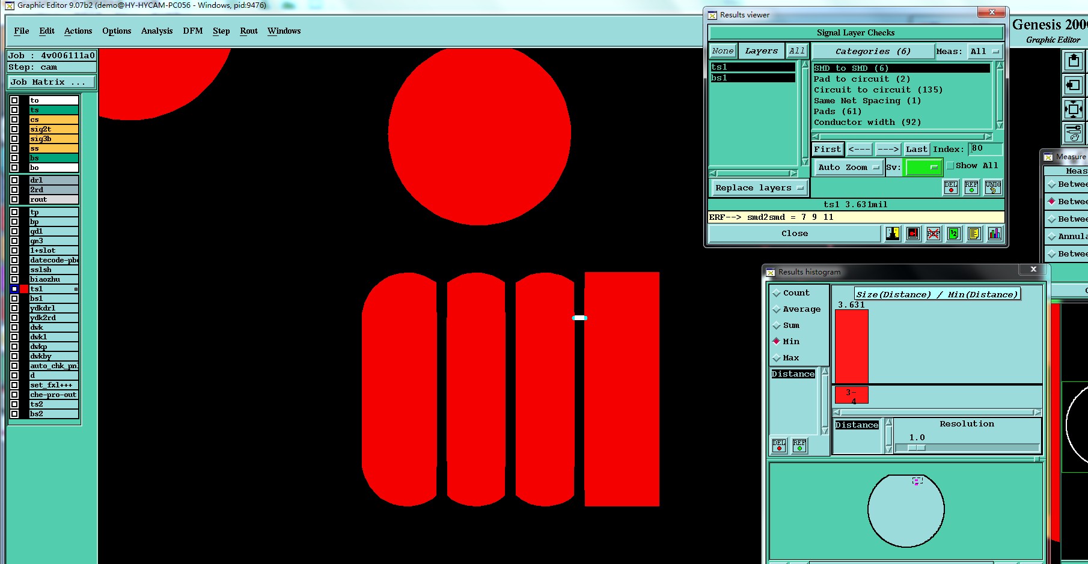Click the REF icon in Results viewer
The width and height of the screenshot is (1088, 564).
[x=971, y=187]
